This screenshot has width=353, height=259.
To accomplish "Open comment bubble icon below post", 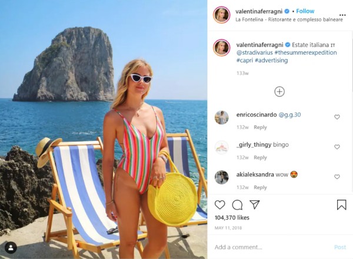I will click(237, 205).
